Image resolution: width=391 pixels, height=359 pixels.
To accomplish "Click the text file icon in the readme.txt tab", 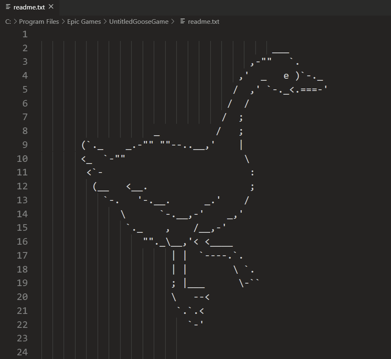I will pos(8,7).
